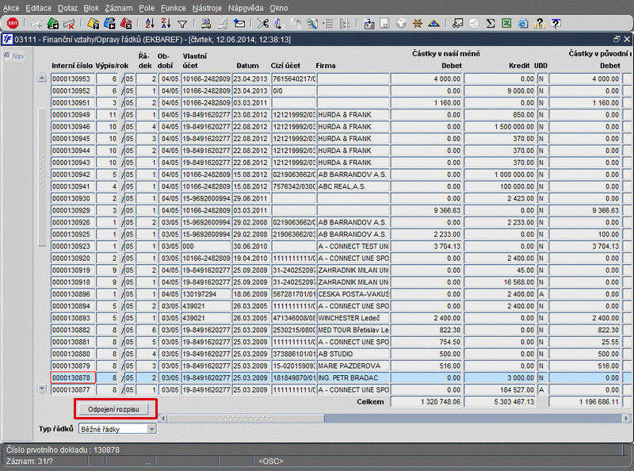Click the Internet Explorer browser icon
The height and width of the screenshot is (471, 634).
[x=523, y=24]
